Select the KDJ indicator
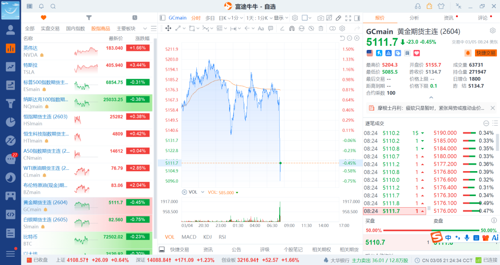Screen dimensions: 500x265 coord(207,237)
